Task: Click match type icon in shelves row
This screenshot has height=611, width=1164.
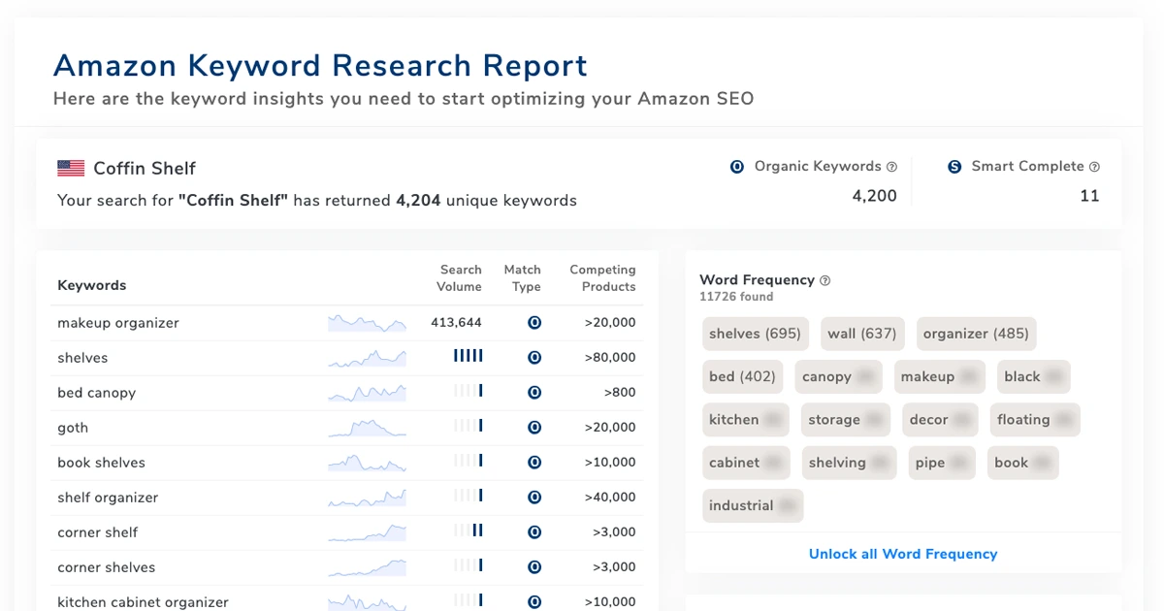Action: click(533, 358)
